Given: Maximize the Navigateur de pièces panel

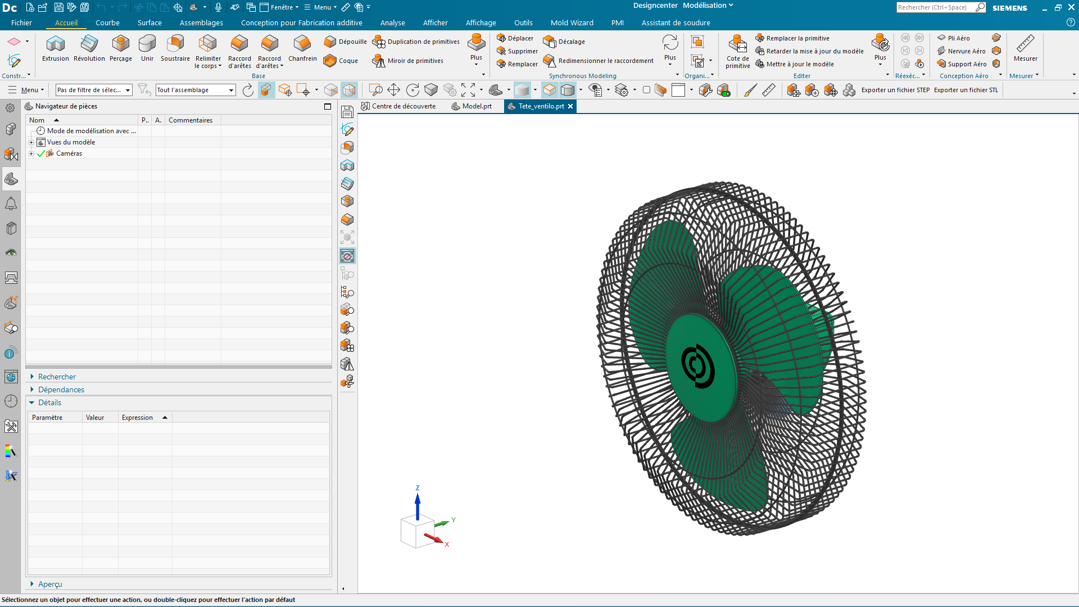Looking at the screenshot, I should [328, 106].
